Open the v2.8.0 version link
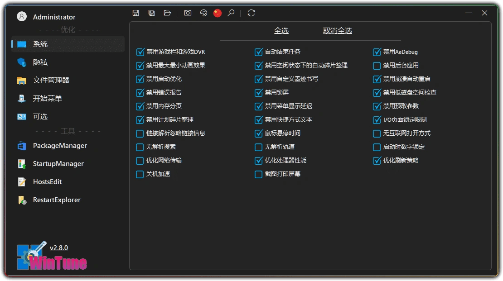The width and height of the screenshot is (503, 281). (x=58, y=248)
